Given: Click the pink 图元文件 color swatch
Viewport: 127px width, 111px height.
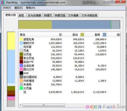Looking at the screenshot, I should (x=21, y=69).
